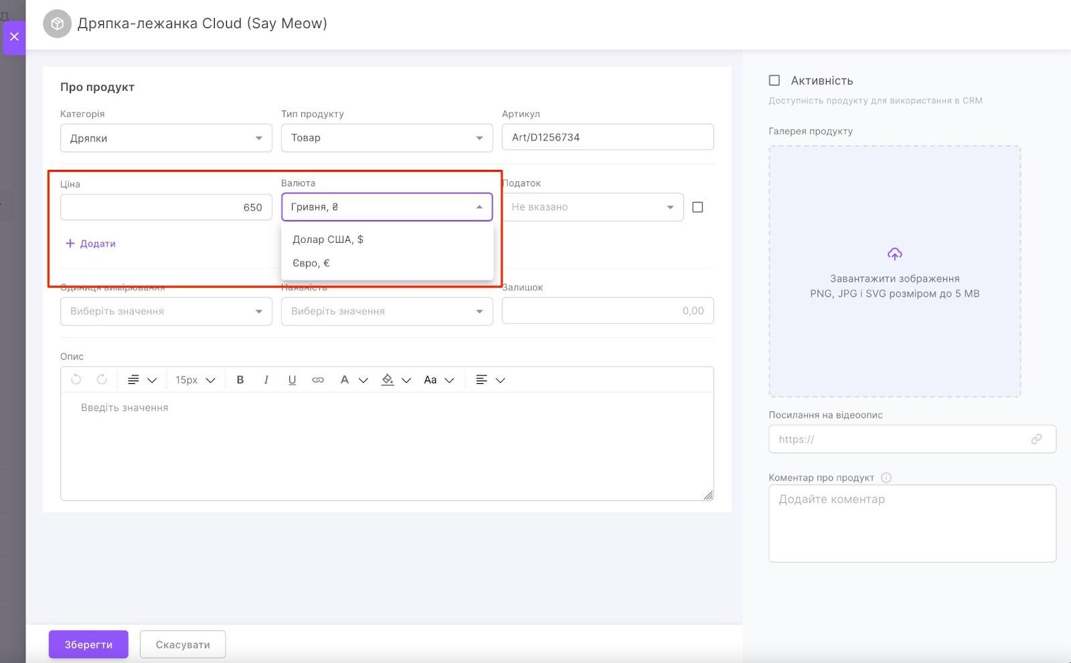The height and width of the screenshot is (663, 1071).
Task: Click the Bold formatting icon
Action: coord(240,380)
